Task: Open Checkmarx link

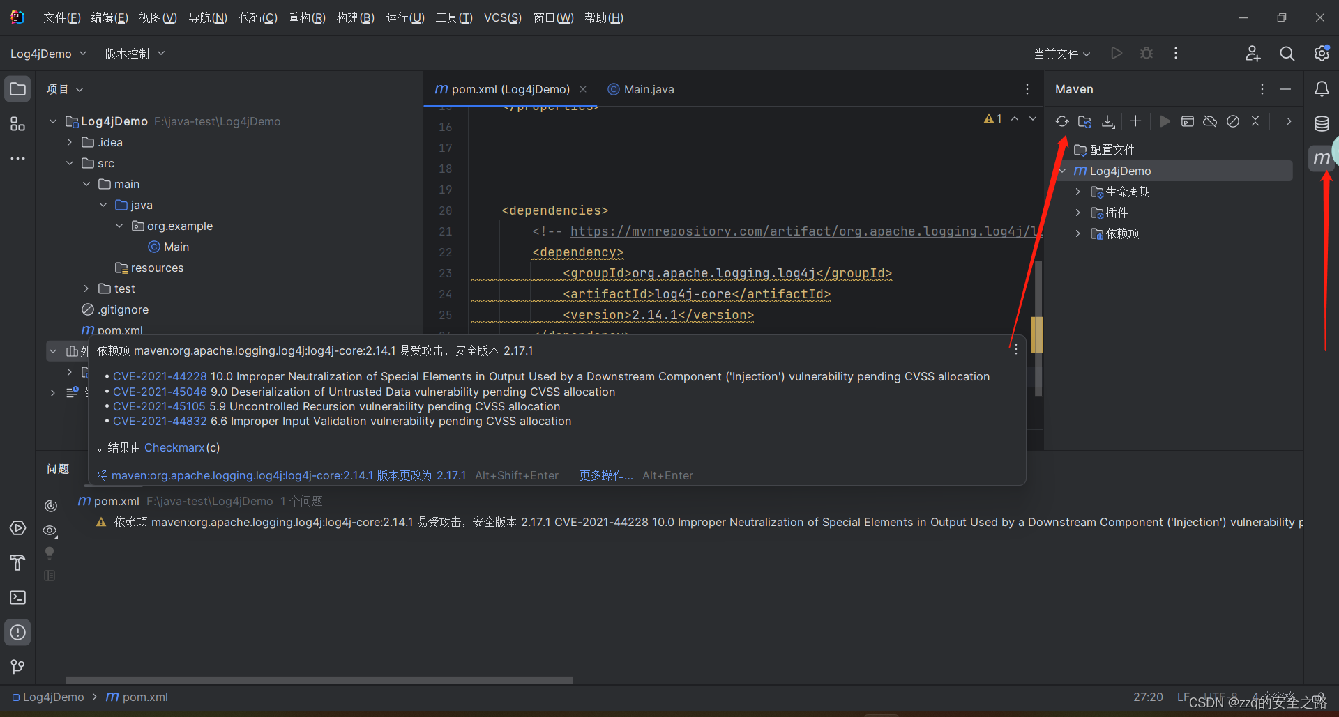Action: pyautogui.click(x=174, y=447)
